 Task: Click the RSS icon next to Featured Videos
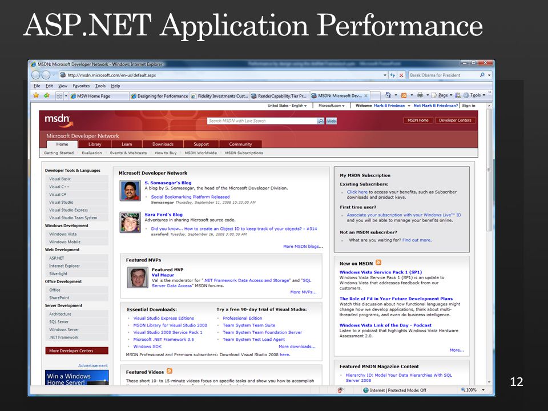[x=170, y=371]
